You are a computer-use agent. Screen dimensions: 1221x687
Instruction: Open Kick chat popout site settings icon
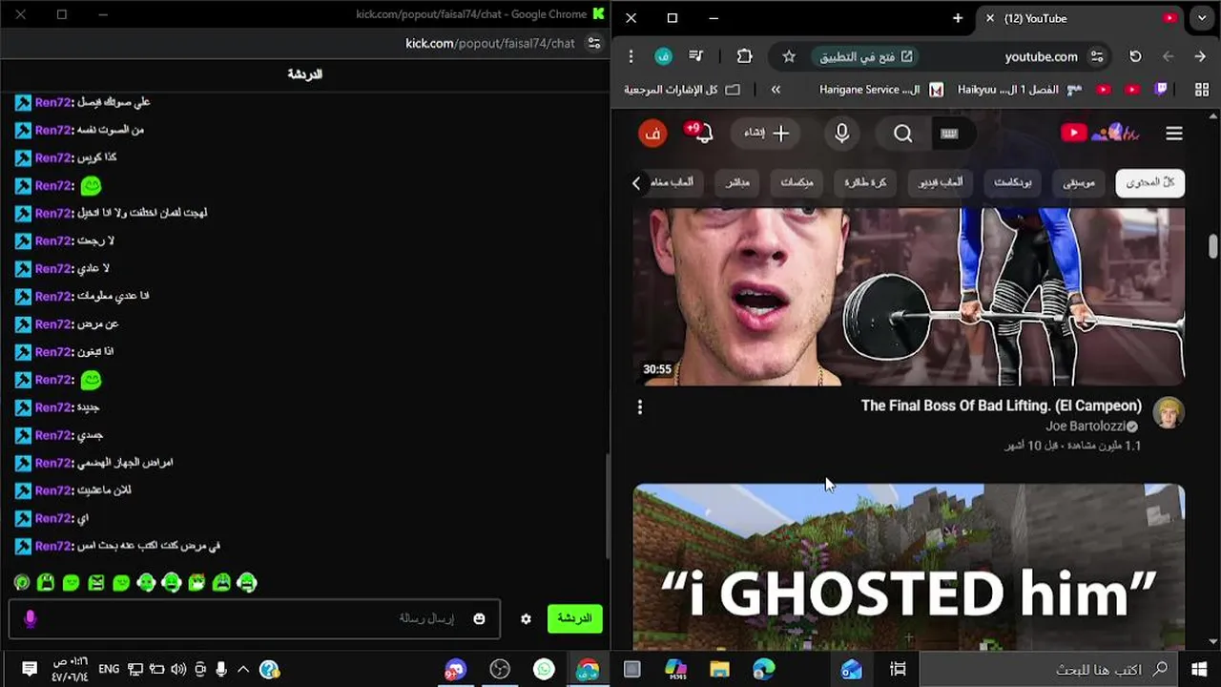tap(594, 43)
